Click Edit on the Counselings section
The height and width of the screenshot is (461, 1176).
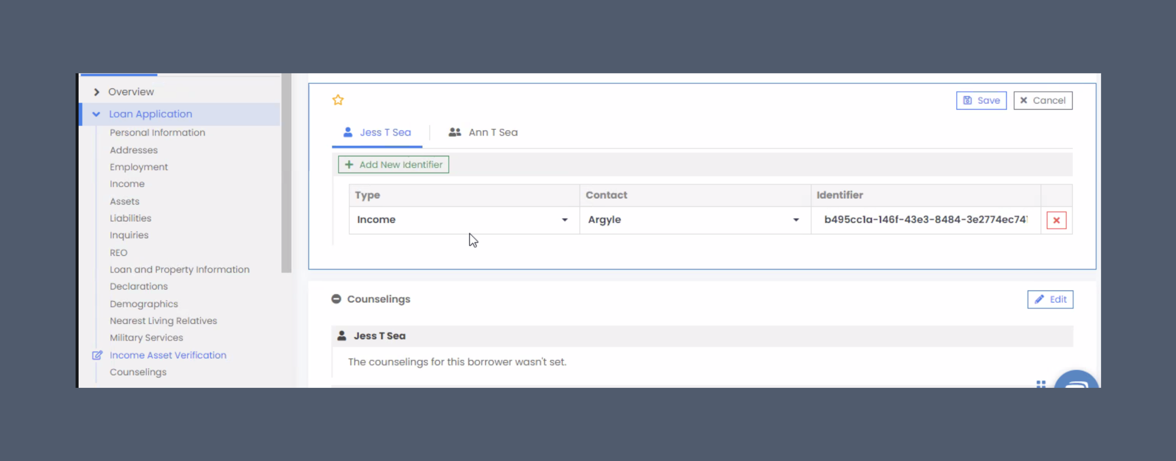(1050, 299)
